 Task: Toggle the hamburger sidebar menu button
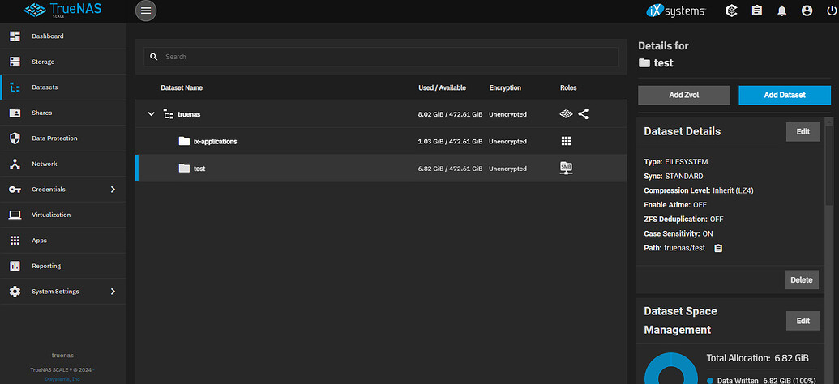click(146, 11)
